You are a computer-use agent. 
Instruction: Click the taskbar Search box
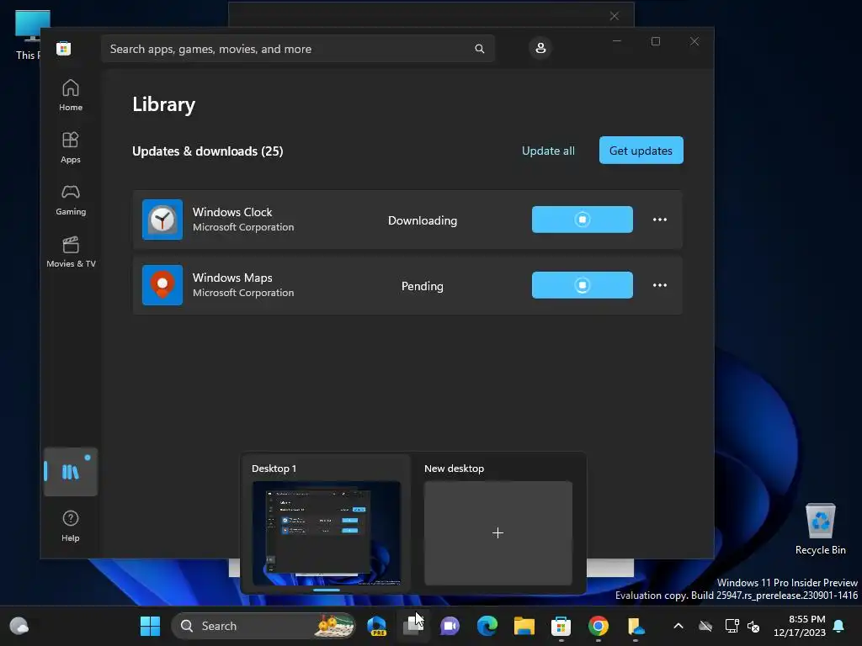tap(263, 626)
